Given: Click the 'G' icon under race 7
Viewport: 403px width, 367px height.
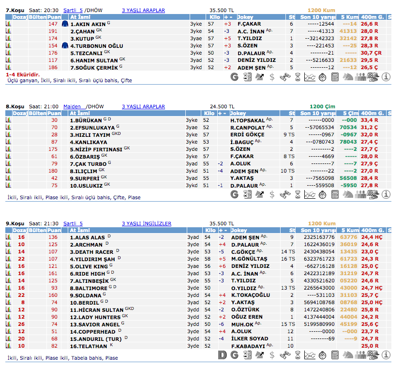Looking at the screenshot, I should (235, 76).
